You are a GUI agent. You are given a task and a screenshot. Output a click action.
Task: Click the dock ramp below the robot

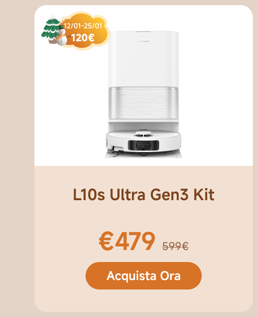coord(144,155)
